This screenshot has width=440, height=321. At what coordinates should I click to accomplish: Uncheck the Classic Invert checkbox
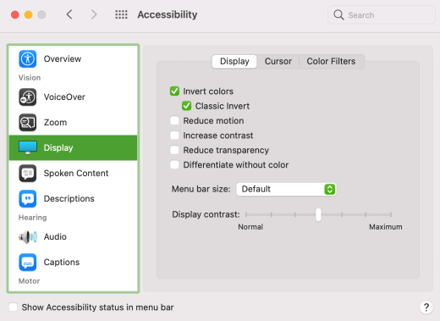187,106
